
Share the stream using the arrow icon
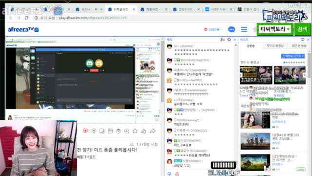click(153, 131)
